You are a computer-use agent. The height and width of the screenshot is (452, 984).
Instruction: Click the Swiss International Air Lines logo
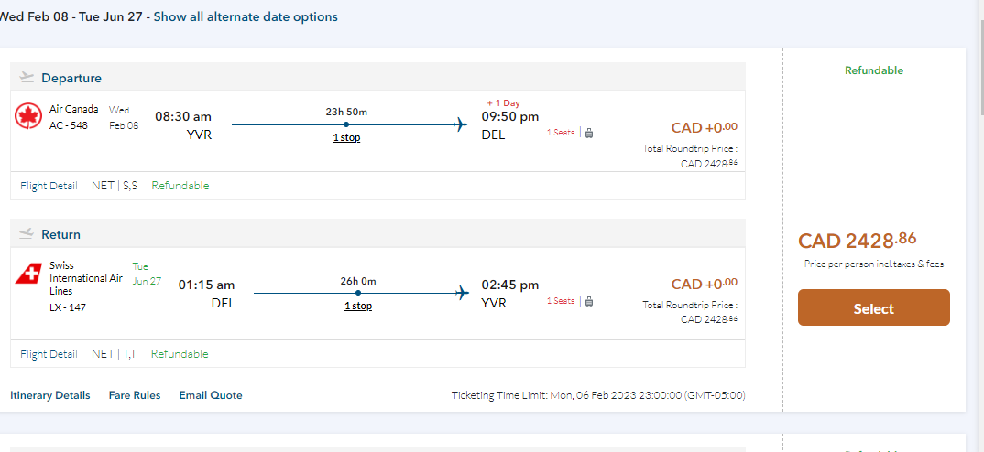click(x=28, y=273)
